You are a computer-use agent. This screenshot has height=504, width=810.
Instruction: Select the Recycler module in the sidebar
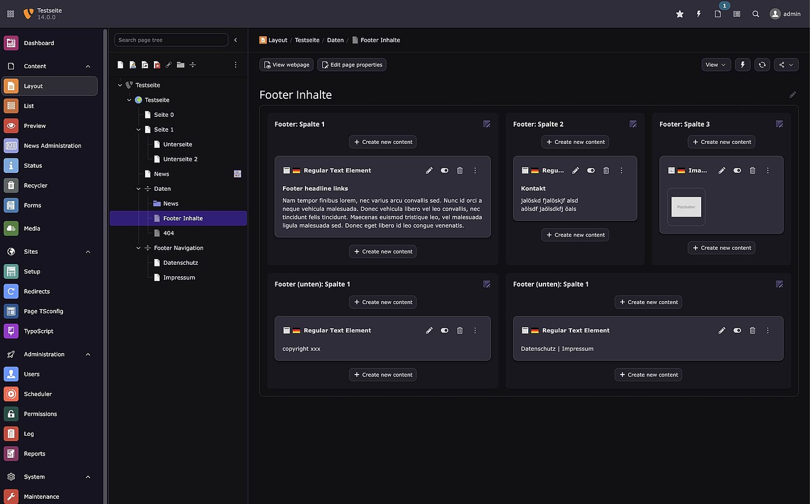tap(35, 185)
